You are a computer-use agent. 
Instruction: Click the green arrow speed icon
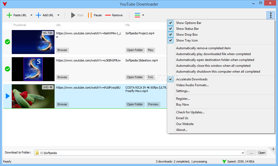pos(224,161)
